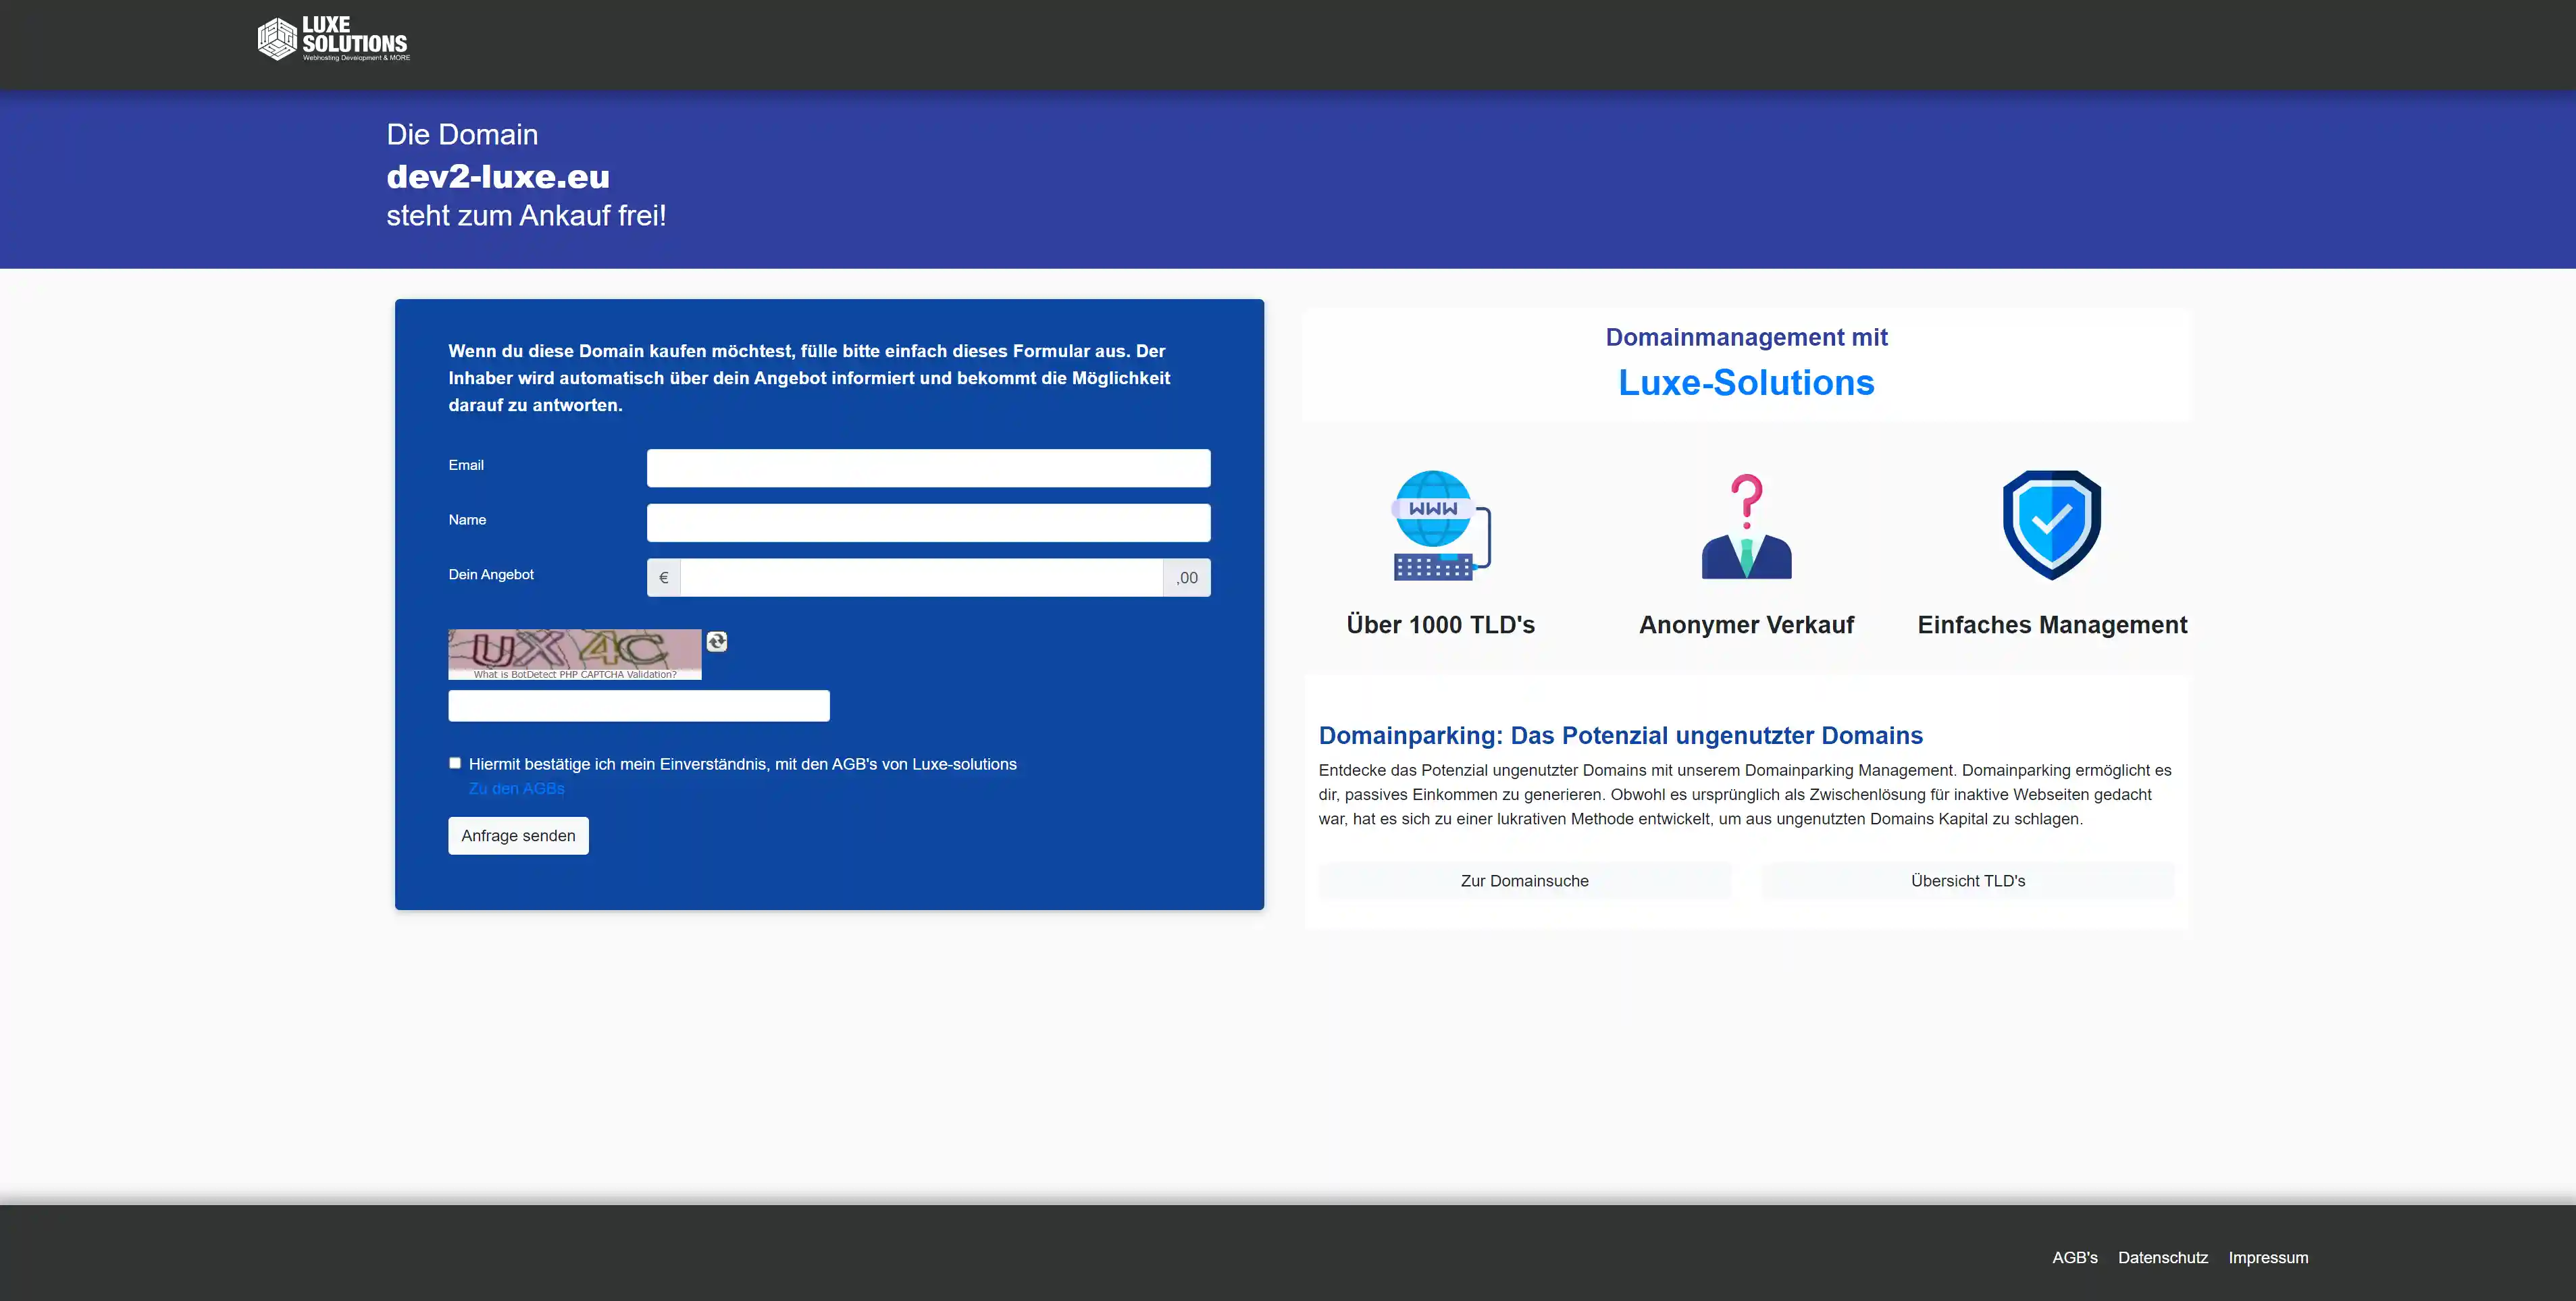Reload the CAPTCHA image
The image size is (2576, 1301).
point(717,641)
